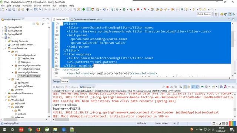
Task: Click Remove All Terminated Launches in Console
Action: [176, 87]
